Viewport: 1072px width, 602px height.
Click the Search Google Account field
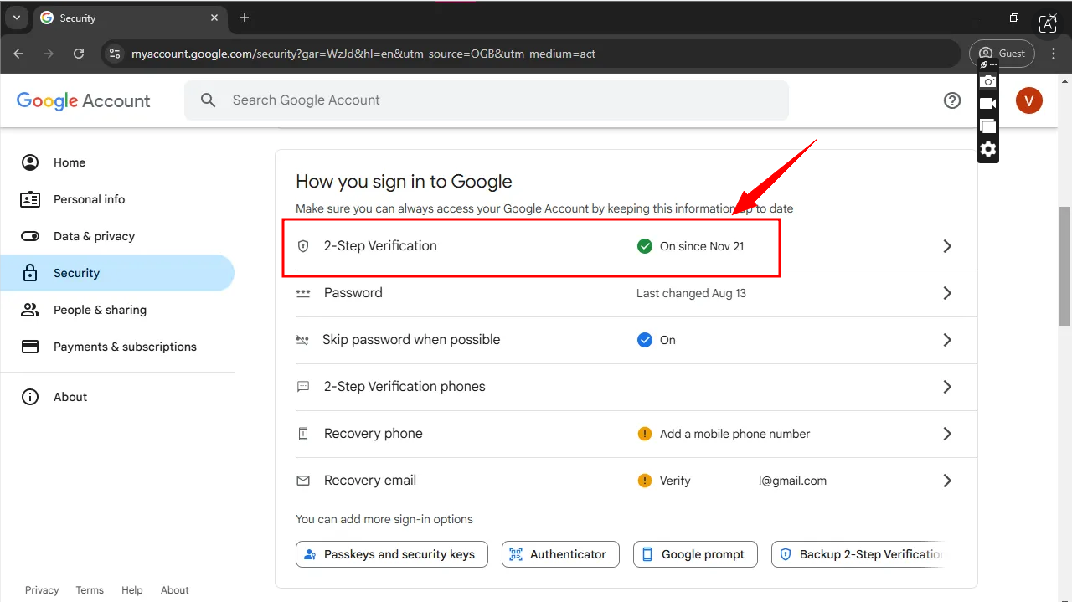point(487,100)
